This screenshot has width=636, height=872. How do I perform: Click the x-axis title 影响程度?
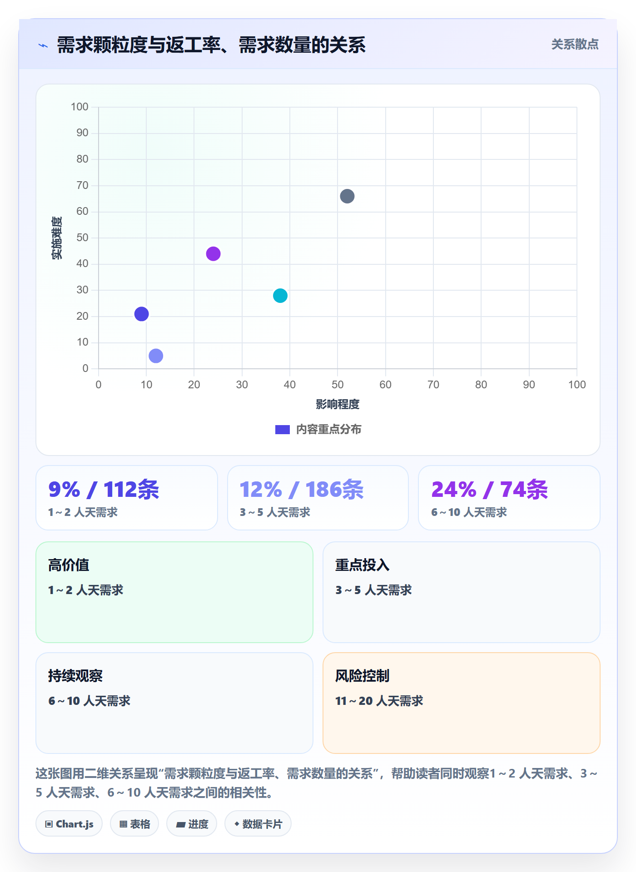[338, 404]
